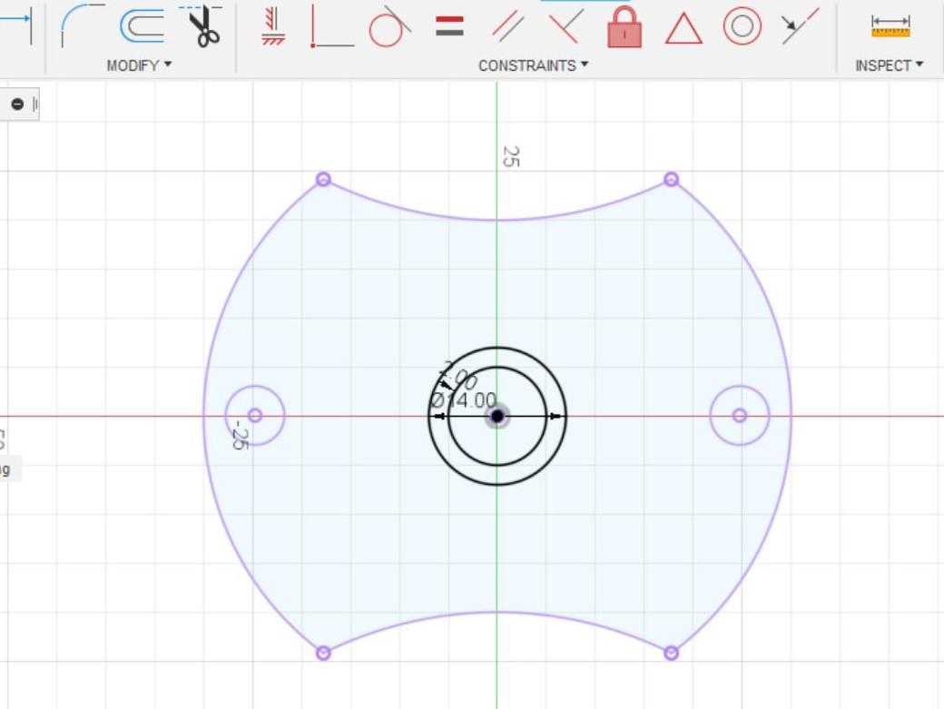Apply the Collinear constraint
The width and height of the screenshot is (944, 709).
tap(800, 26)
